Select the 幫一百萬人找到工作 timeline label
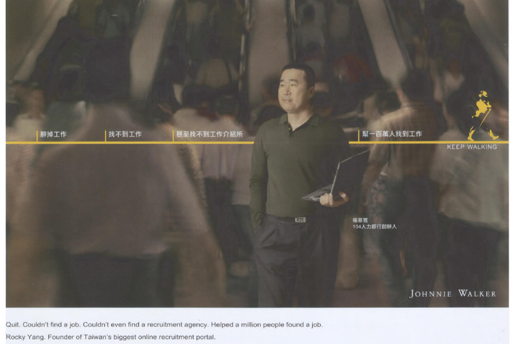Viewport: 515px width, 344px height. pos(392,134)
